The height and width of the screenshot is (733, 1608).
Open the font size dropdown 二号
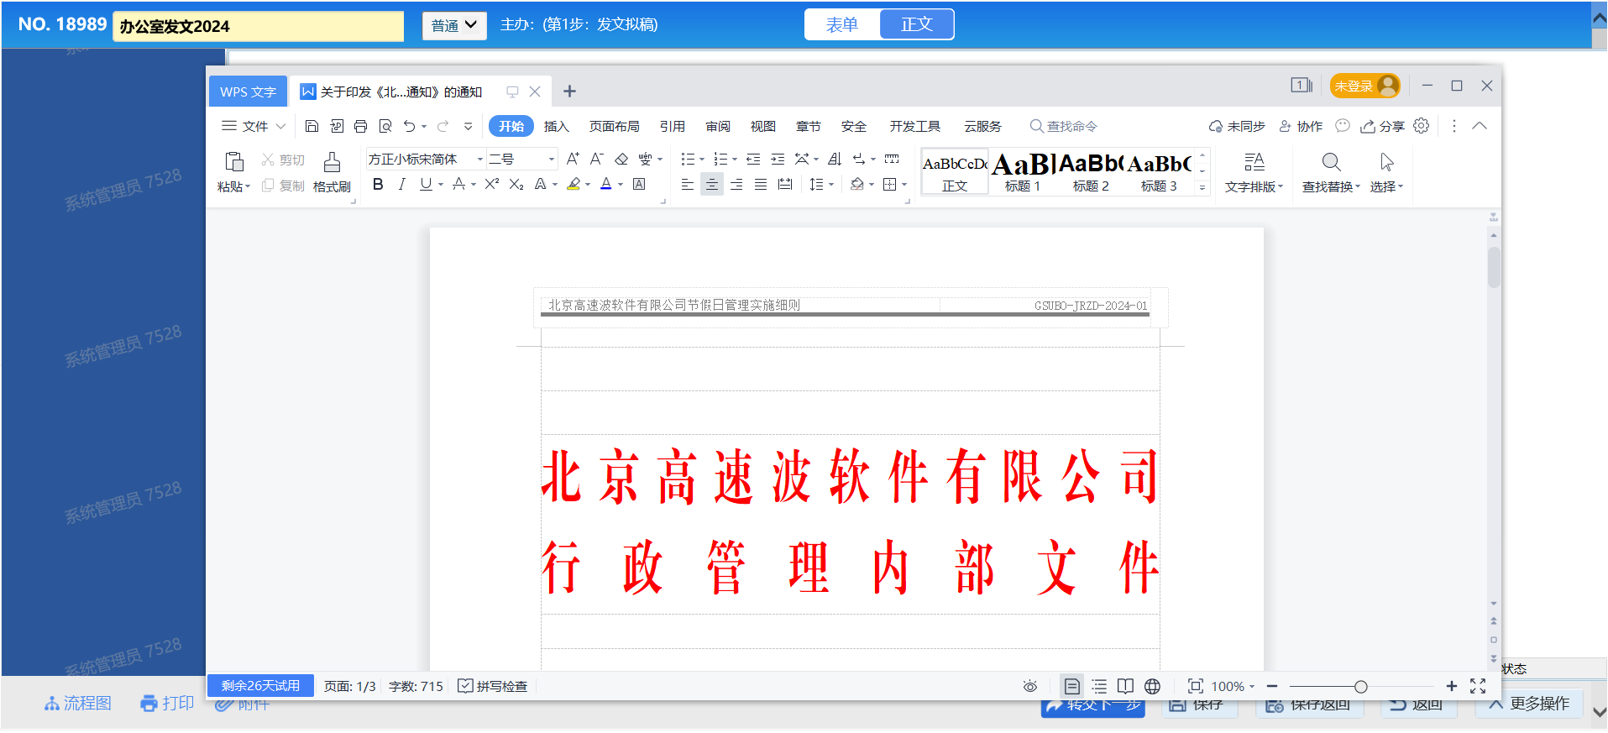coord(552,159)
